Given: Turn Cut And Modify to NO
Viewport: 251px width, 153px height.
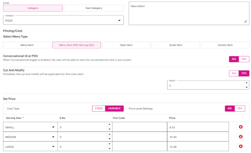Looking at the screenshot, I should pyautogui.click(x=234, y=73).
